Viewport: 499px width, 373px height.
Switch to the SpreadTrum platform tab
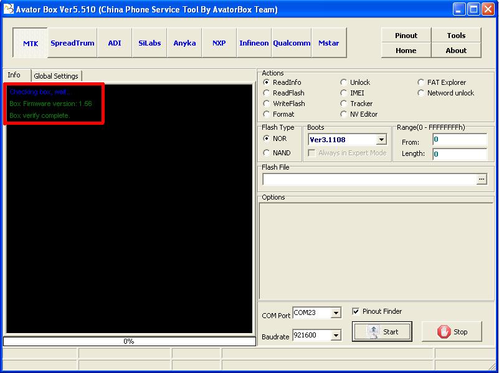click(72, 43)
